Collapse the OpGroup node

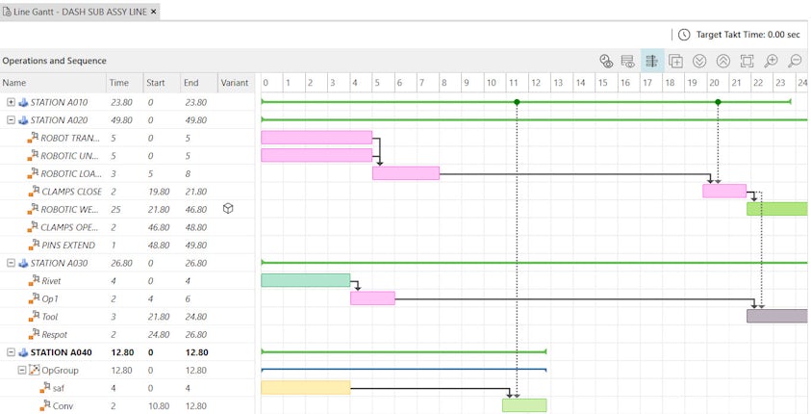point(22,370)
